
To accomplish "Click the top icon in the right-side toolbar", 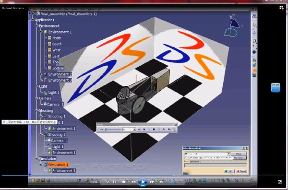I will tap(254, 16).
